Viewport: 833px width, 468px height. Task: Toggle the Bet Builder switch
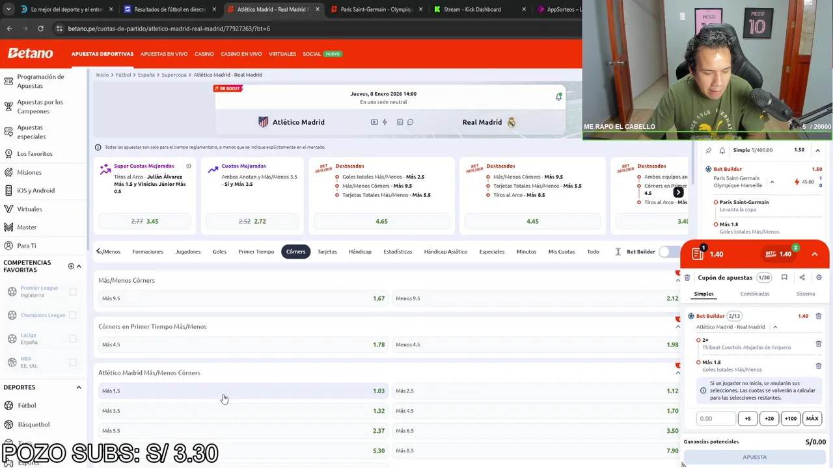point(669,252)
